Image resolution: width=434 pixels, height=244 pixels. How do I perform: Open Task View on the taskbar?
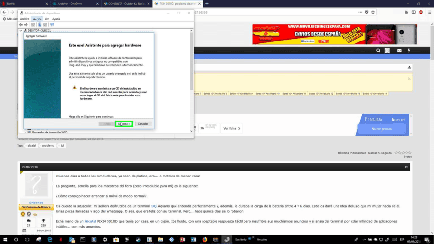(x=27, y=240)
